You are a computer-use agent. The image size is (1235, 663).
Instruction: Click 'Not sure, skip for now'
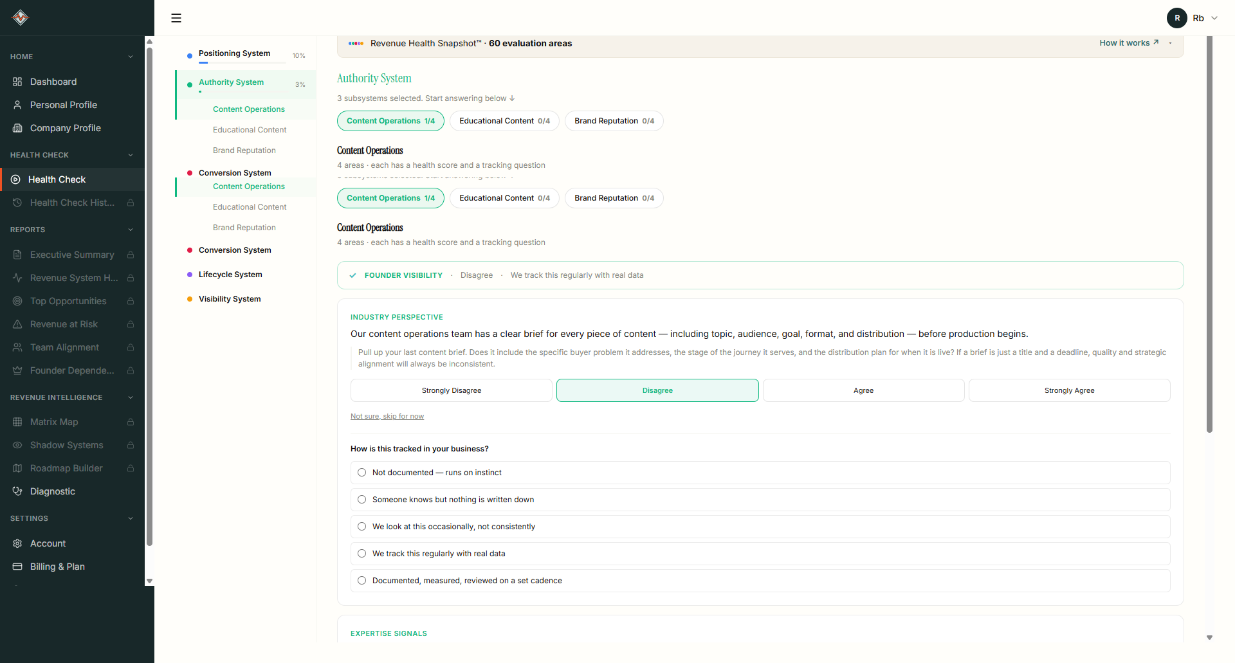pyautogui.click(x=387, y=416)
